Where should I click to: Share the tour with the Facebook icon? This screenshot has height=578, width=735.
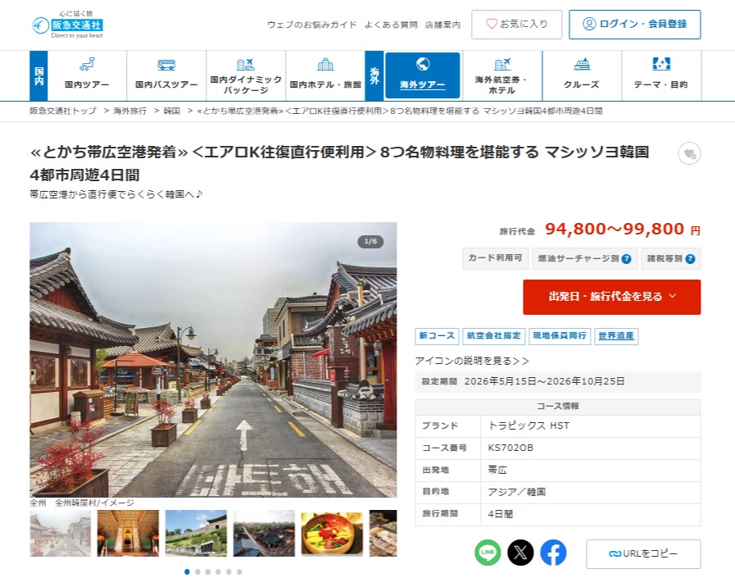553,553
